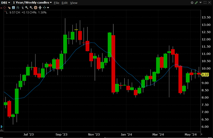Open the View menu
Screen dimensions: 213x138
[x=74, y=3]
